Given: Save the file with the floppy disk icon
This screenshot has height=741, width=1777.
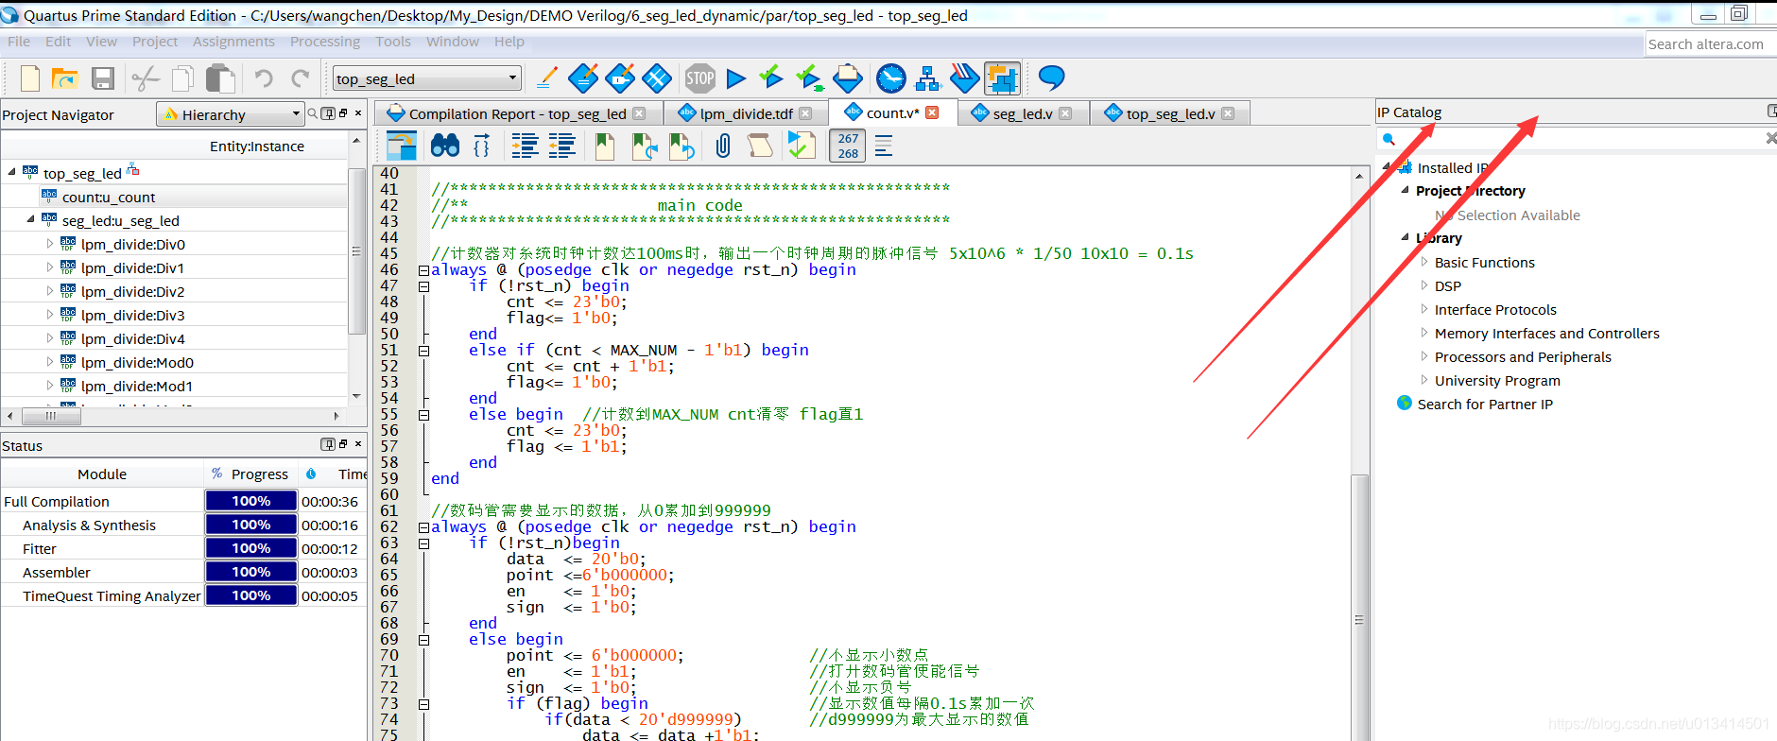Looking at the screenshot, I should click(103, 78).
